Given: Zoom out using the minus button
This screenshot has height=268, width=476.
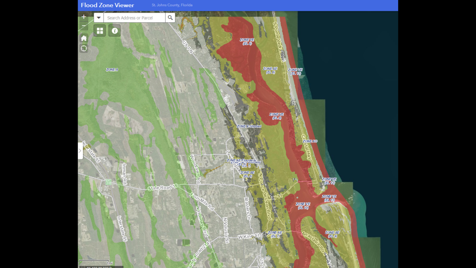Looking at the screenshot, I should click(x=84, y=26).
